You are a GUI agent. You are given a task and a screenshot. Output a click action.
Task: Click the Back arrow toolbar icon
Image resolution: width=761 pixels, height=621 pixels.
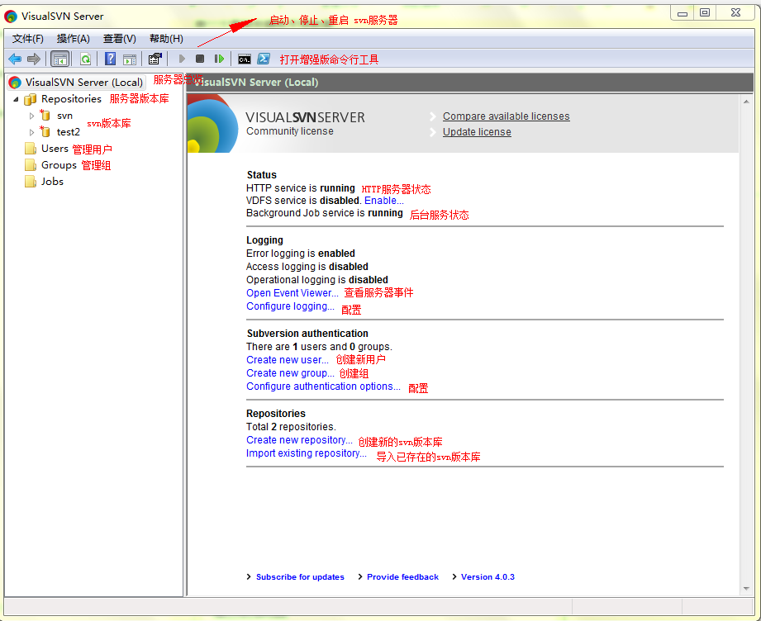pos(15,59)
